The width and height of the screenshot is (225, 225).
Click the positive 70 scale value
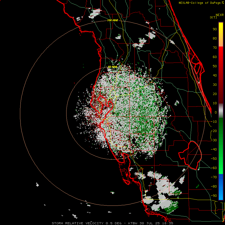tap(215, 48)
